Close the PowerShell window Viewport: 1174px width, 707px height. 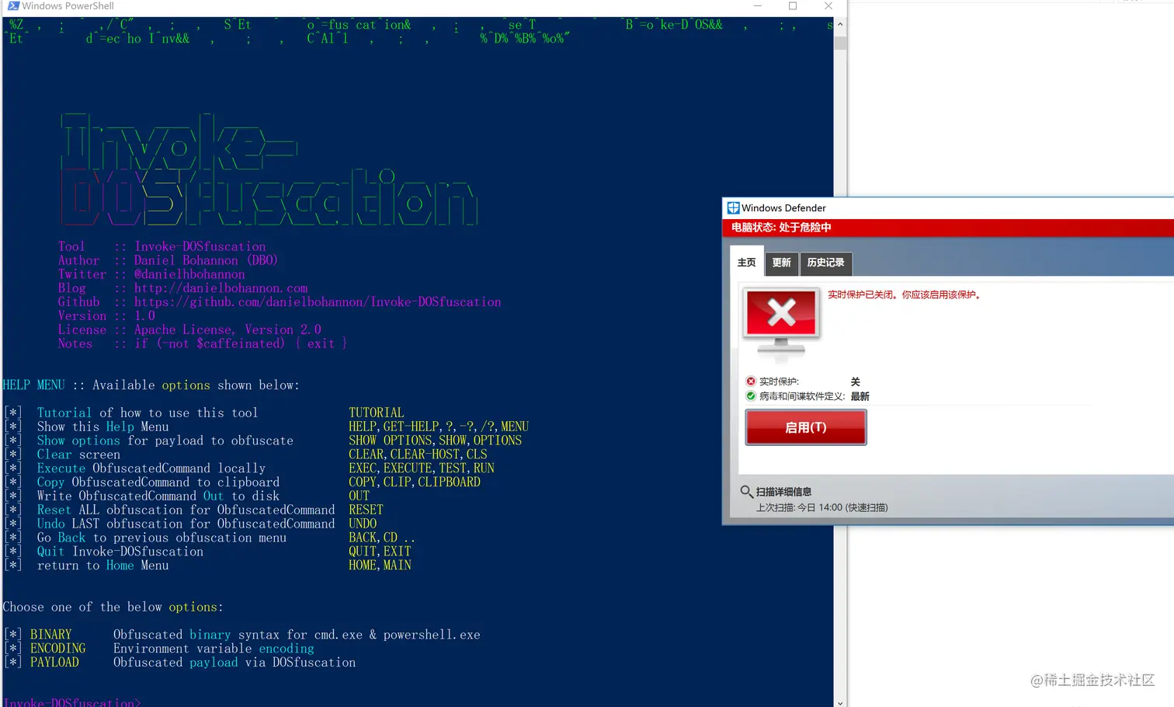[x=828, y=6]
